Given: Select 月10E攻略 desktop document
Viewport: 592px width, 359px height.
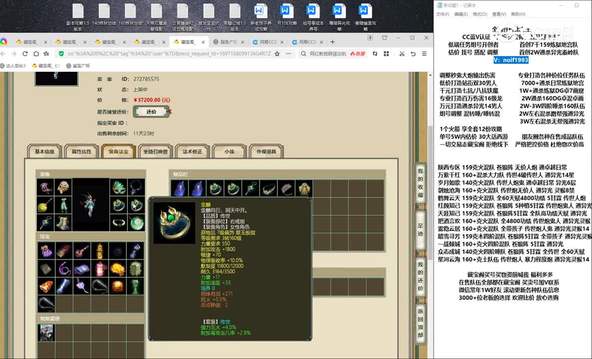Looking at the screenshot, I should (x=287, y=15).
